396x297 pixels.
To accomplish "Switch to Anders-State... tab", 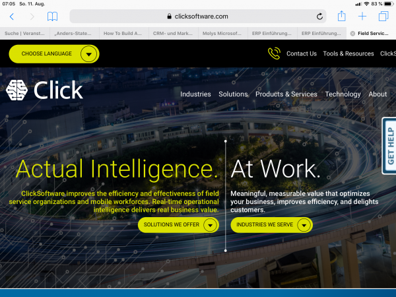I will tap(74, 34).
